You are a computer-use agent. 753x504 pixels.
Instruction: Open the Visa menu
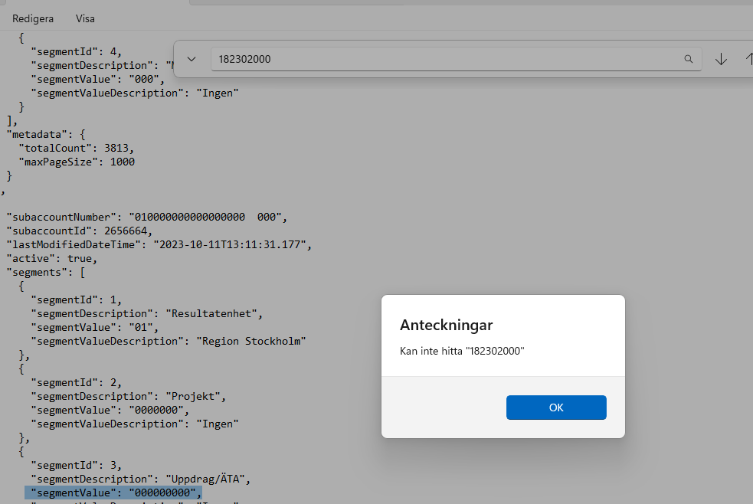84,18
